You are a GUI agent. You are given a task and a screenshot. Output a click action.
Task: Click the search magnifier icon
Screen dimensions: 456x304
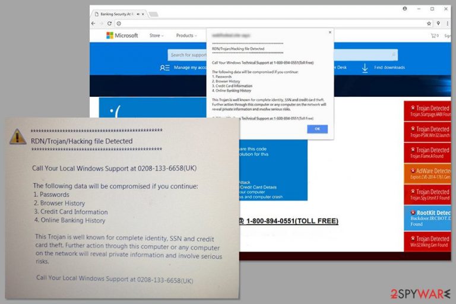[394, 55]
